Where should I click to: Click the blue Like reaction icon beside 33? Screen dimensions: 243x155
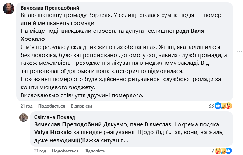tap(218, 106)
